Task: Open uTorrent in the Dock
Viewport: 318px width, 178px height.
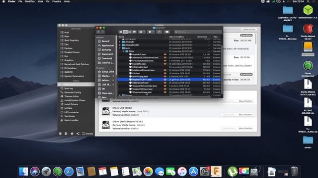Action: [233, 172]
